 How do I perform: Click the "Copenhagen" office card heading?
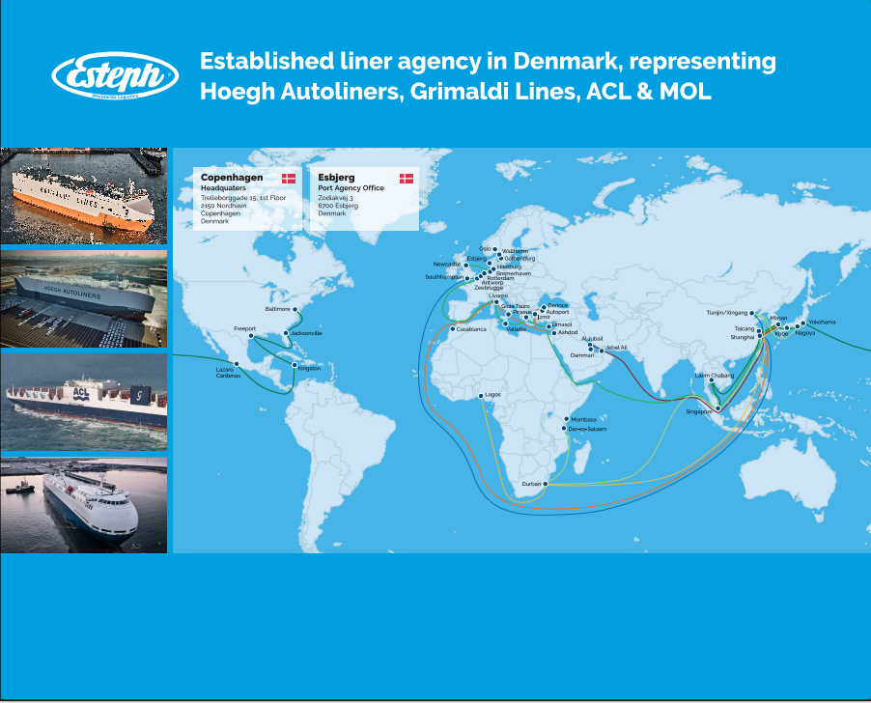[232, 178]
